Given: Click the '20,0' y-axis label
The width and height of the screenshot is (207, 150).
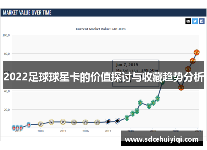Looking at the screenshot, I should (x=7, y=110).
